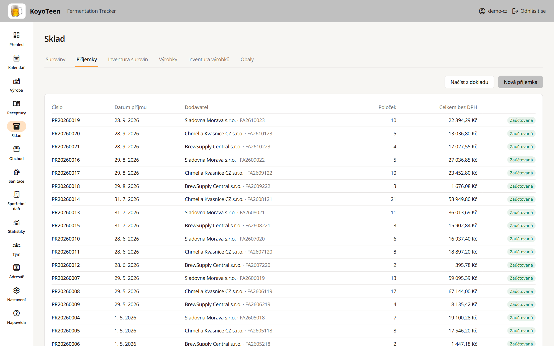This screenshot has height=346, width=554.
Task: Switch to Inventura surovin tab
Action: (128, 60)
